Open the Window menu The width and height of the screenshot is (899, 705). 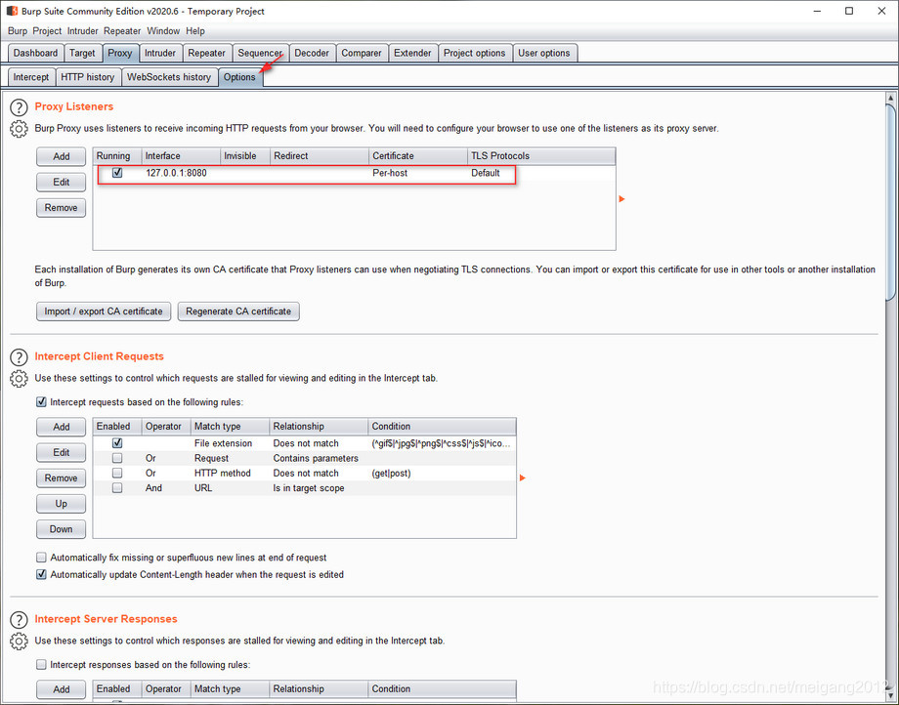pos(163,31)
